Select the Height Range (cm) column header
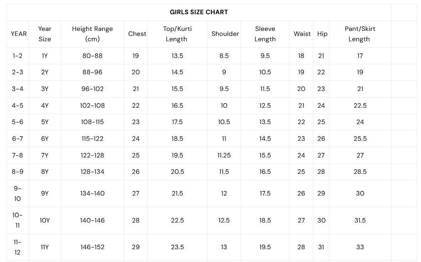This screenshot has height=262, width=421. (x=92, y=34)
